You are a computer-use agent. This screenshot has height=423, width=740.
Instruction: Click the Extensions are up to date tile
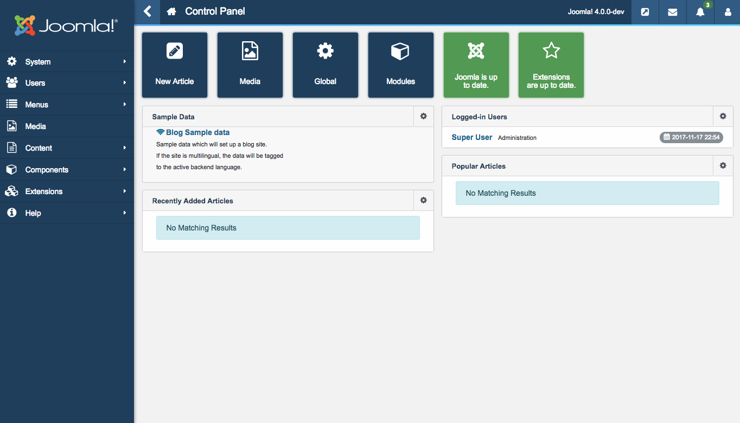click(551, 65)
